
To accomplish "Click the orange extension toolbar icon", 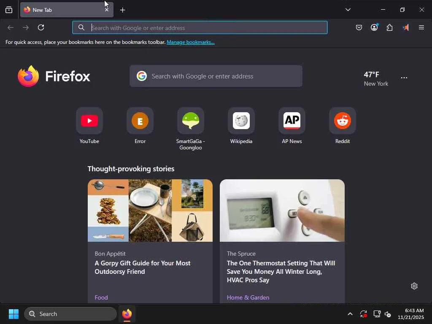I will coord(405,27).
